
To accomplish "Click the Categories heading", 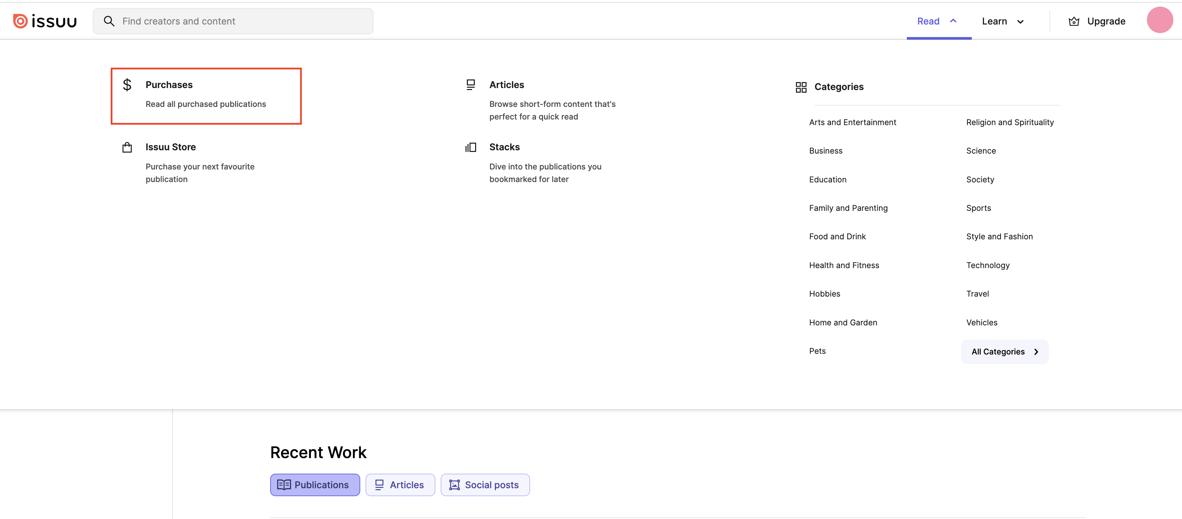I will [x=839, y=87].
